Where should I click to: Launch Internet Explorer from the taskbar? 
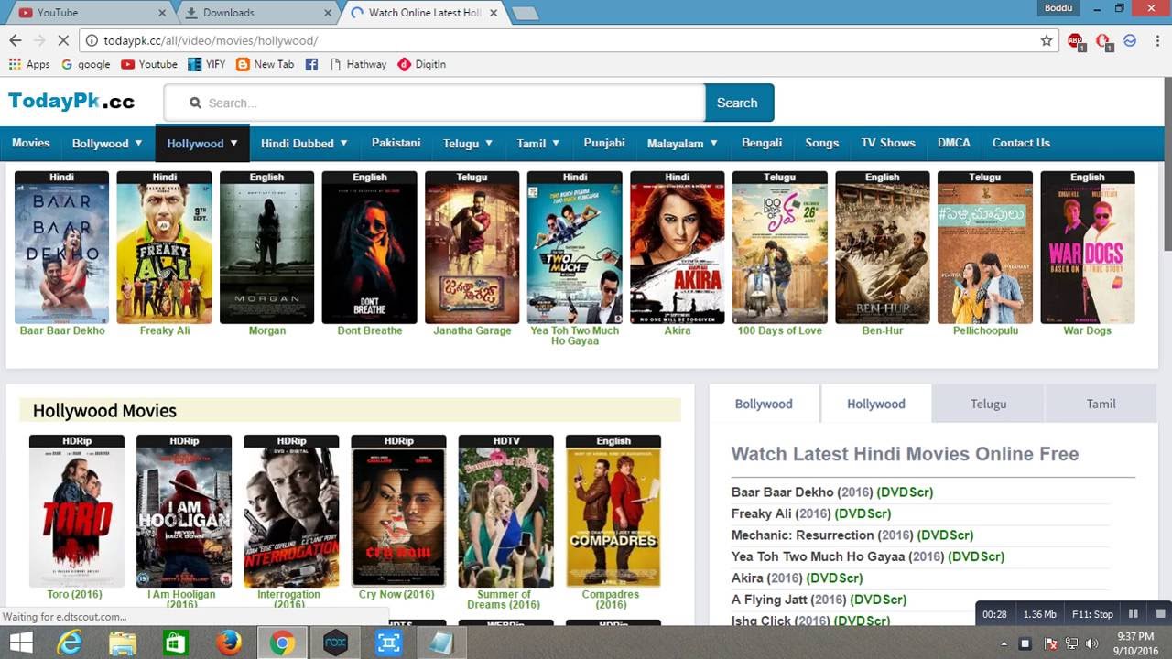(70, 643)
